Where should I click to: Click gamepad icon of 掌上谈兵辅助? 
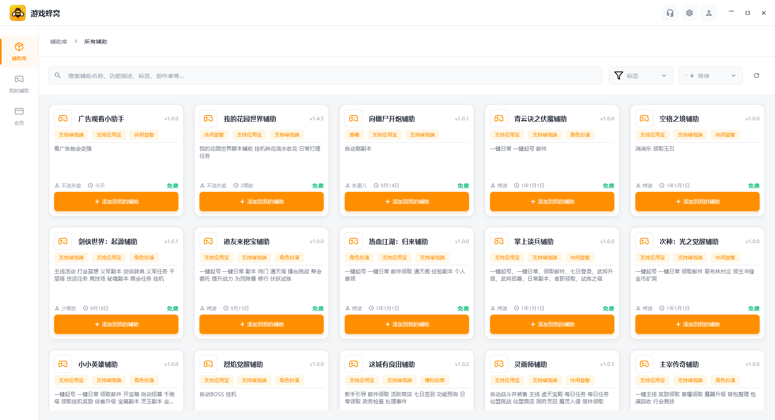[x=499, y=241]
